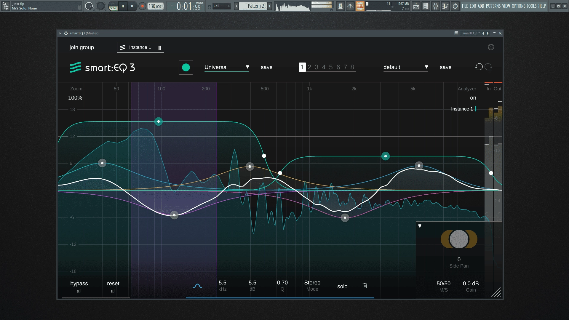Click the master pitch knob in toolbar
This screenshot has width=569, height=320.
pyautogui.click(x=101, y=6)
